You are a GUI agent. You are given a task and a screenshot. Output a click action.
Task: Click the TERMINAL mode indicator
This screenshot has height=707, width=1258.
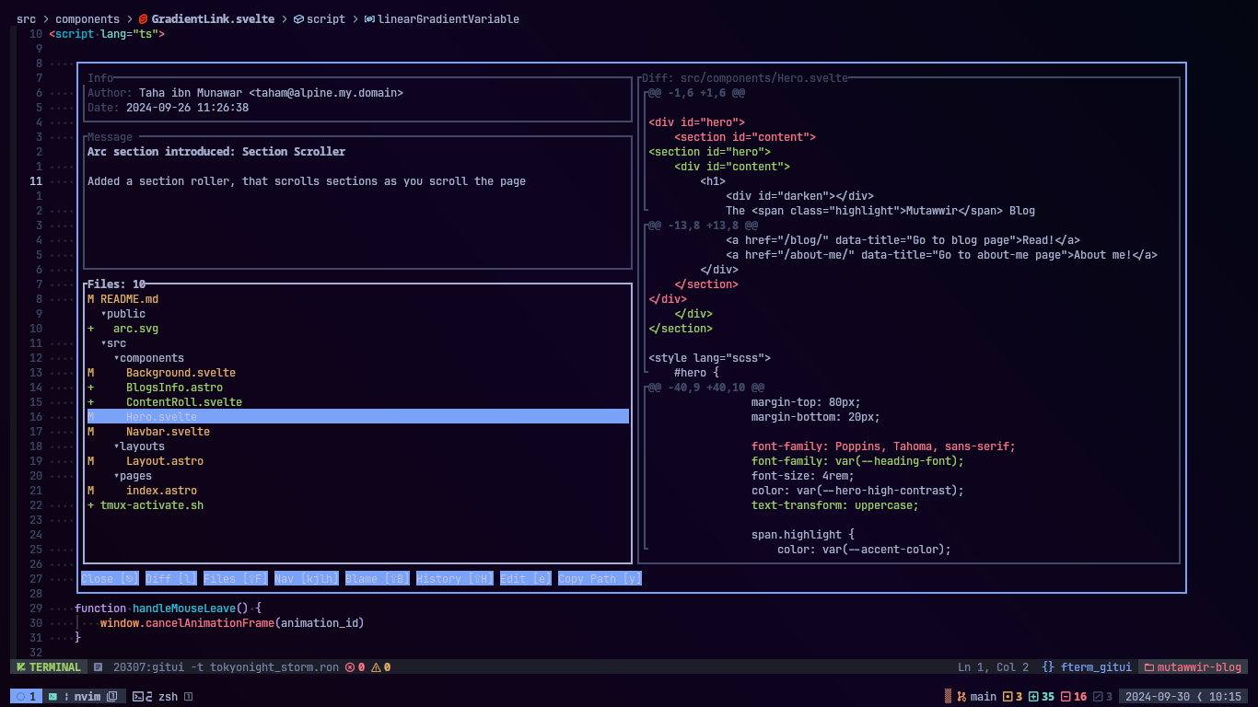pyautogui.click(x=49, y=666)
